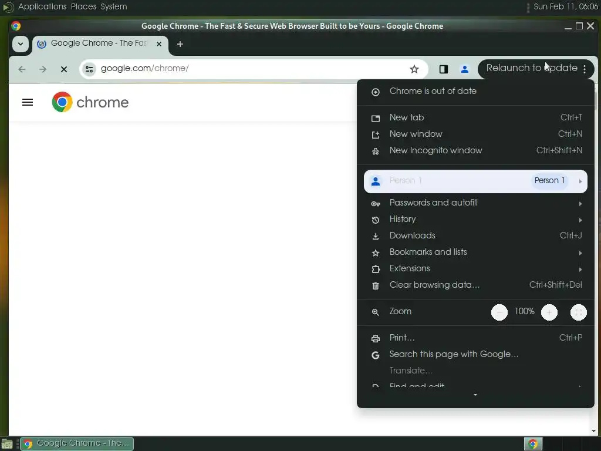
Task: Open Downloads from the menu
Action: [x=475, y=236]
